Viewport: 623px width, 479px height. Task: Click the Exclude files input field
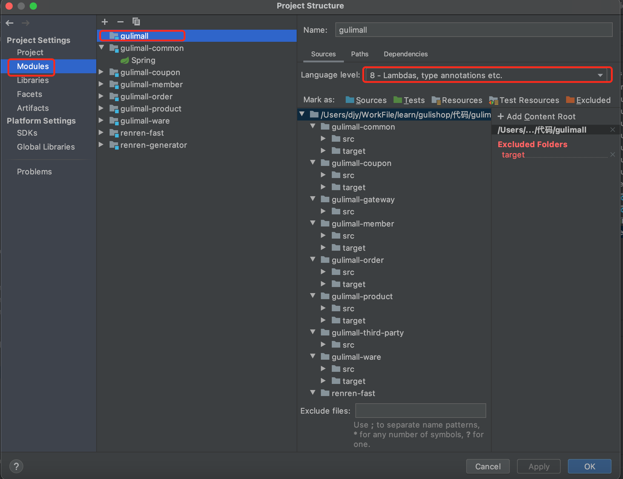coord(420,411)
